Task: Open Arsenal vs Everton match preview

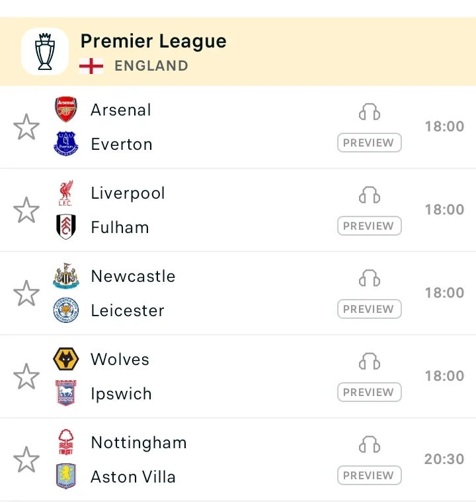Action: pyautogui.click(x=370, y=143)
